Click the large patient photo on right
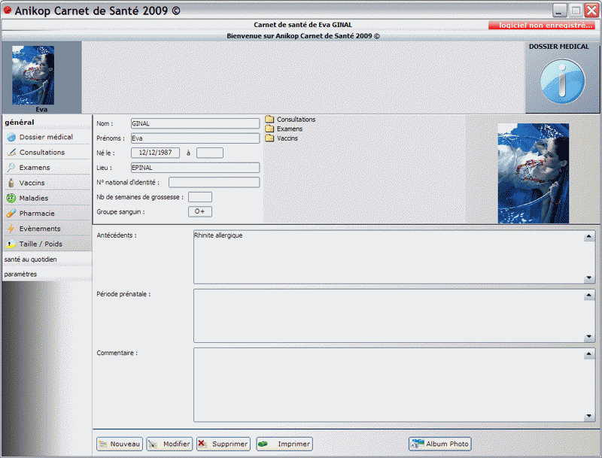602x458 pixels. [x=534, y=174]
